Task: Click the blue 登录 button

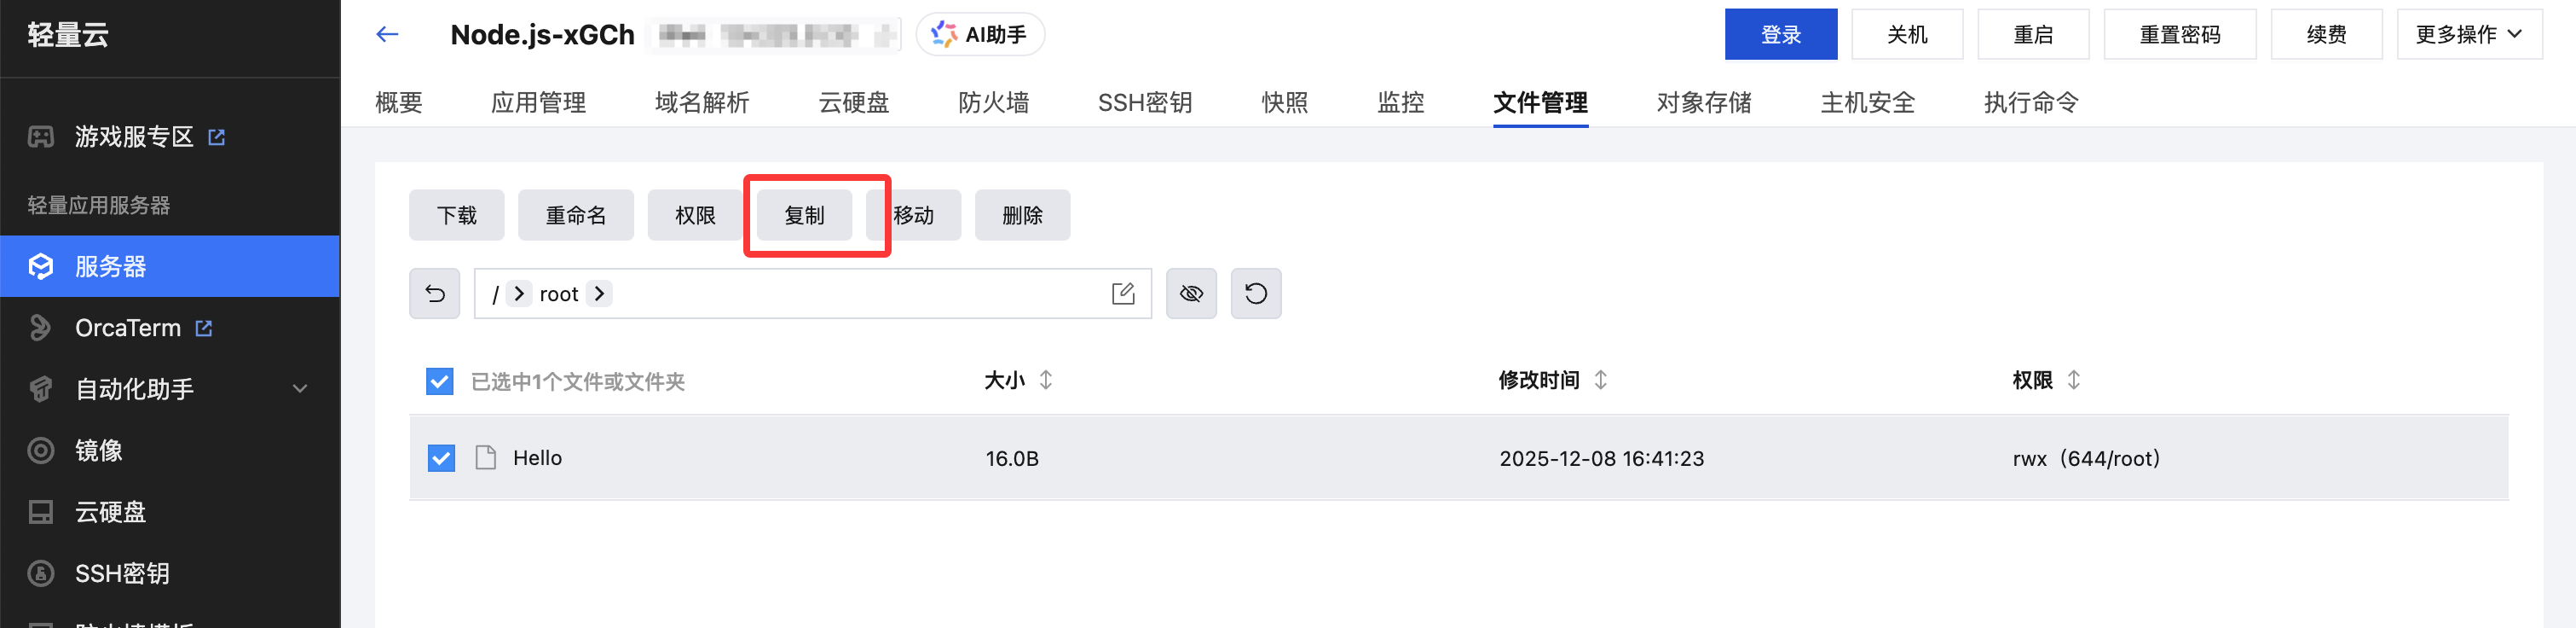Action: pos(1780,35)
